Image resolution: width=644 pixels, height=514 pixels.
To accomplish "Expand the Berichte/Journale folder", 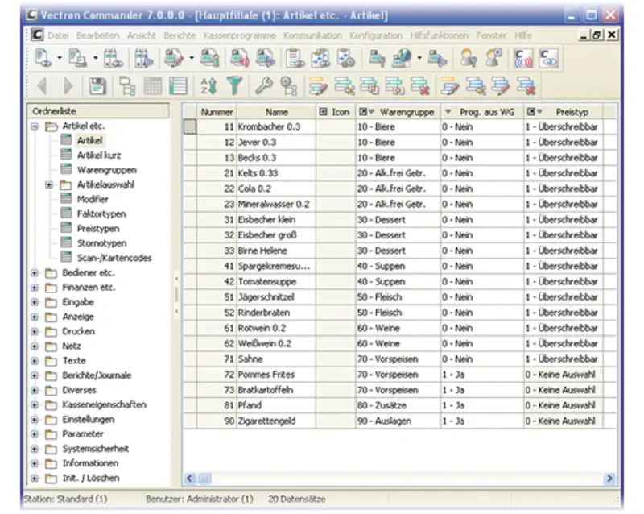I will (35, 375).
